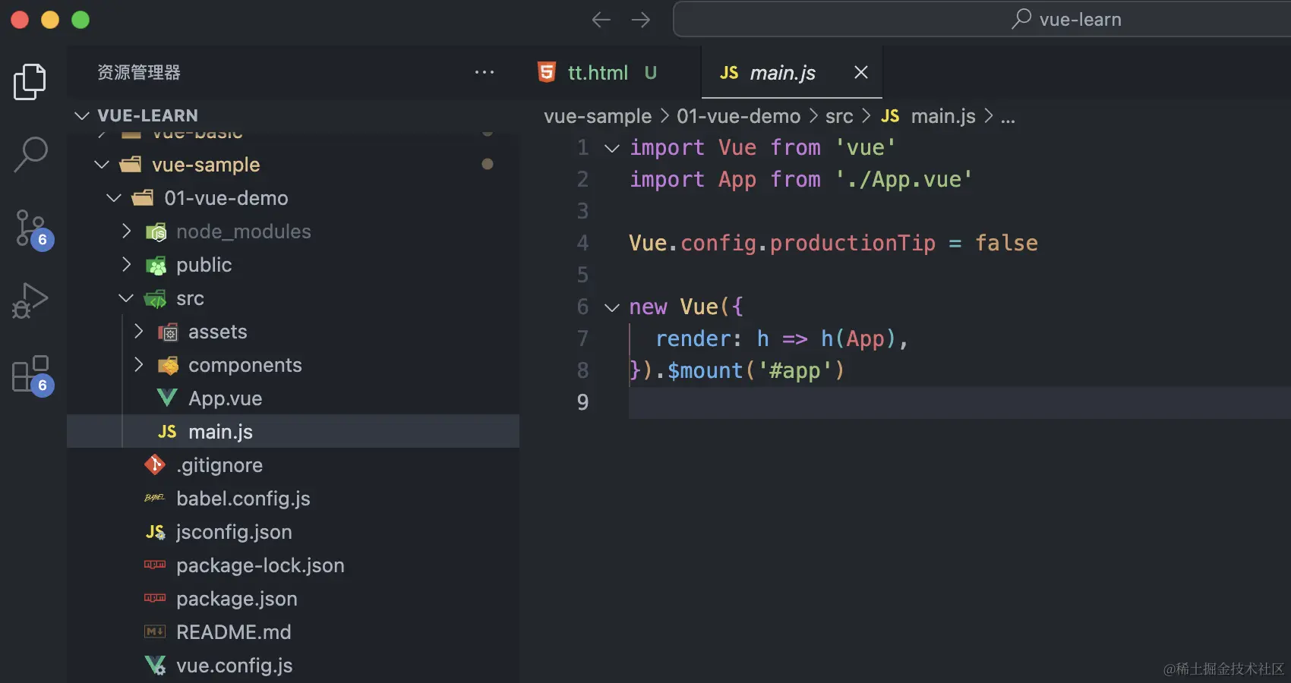
Task: Click the HTML5 icon on tt.html tab
Action: pos(547,72)
